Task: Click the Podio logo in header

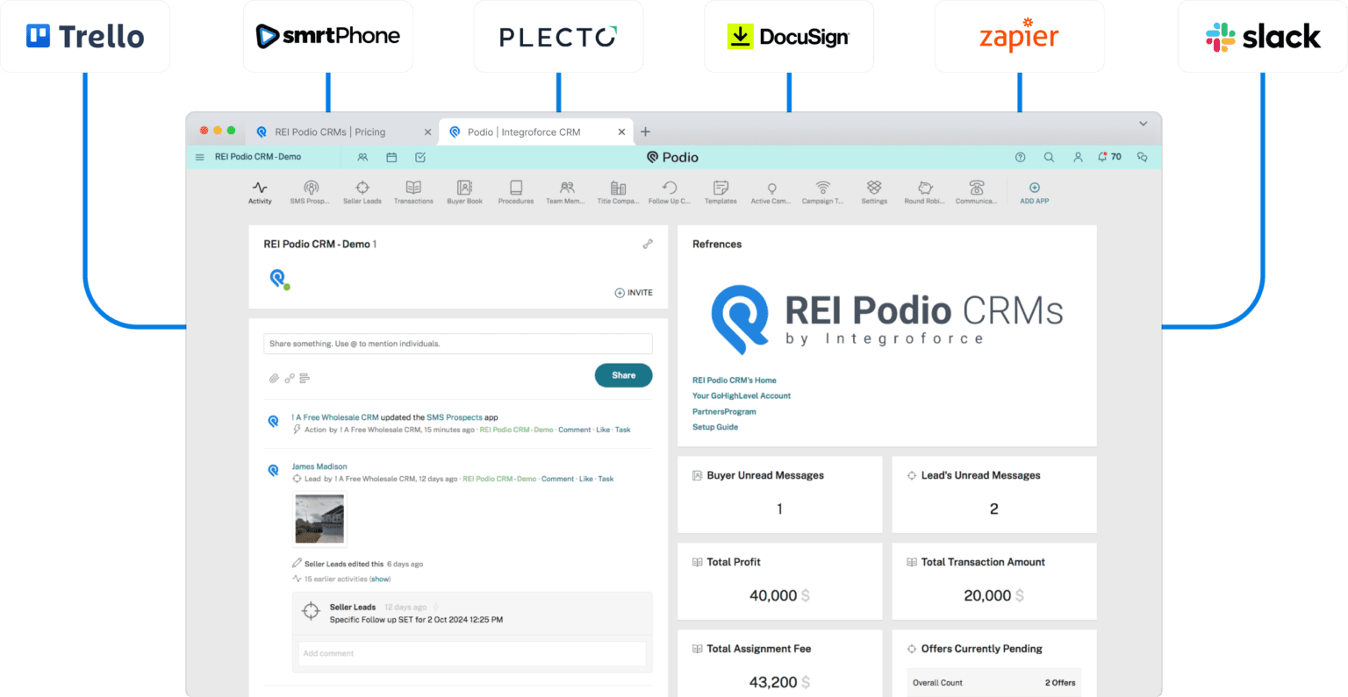Action: pyautogui.click(x=672, y=157)
